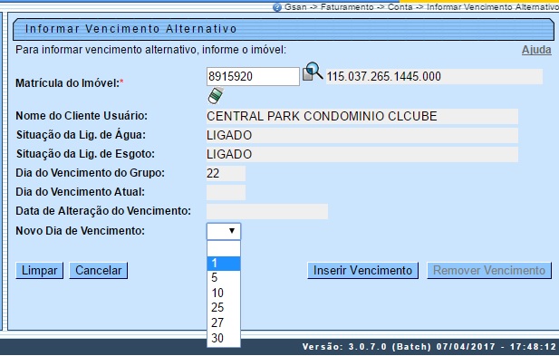
Task: Select day 25 in the dropdown list
Action: (x=224, y=307)
